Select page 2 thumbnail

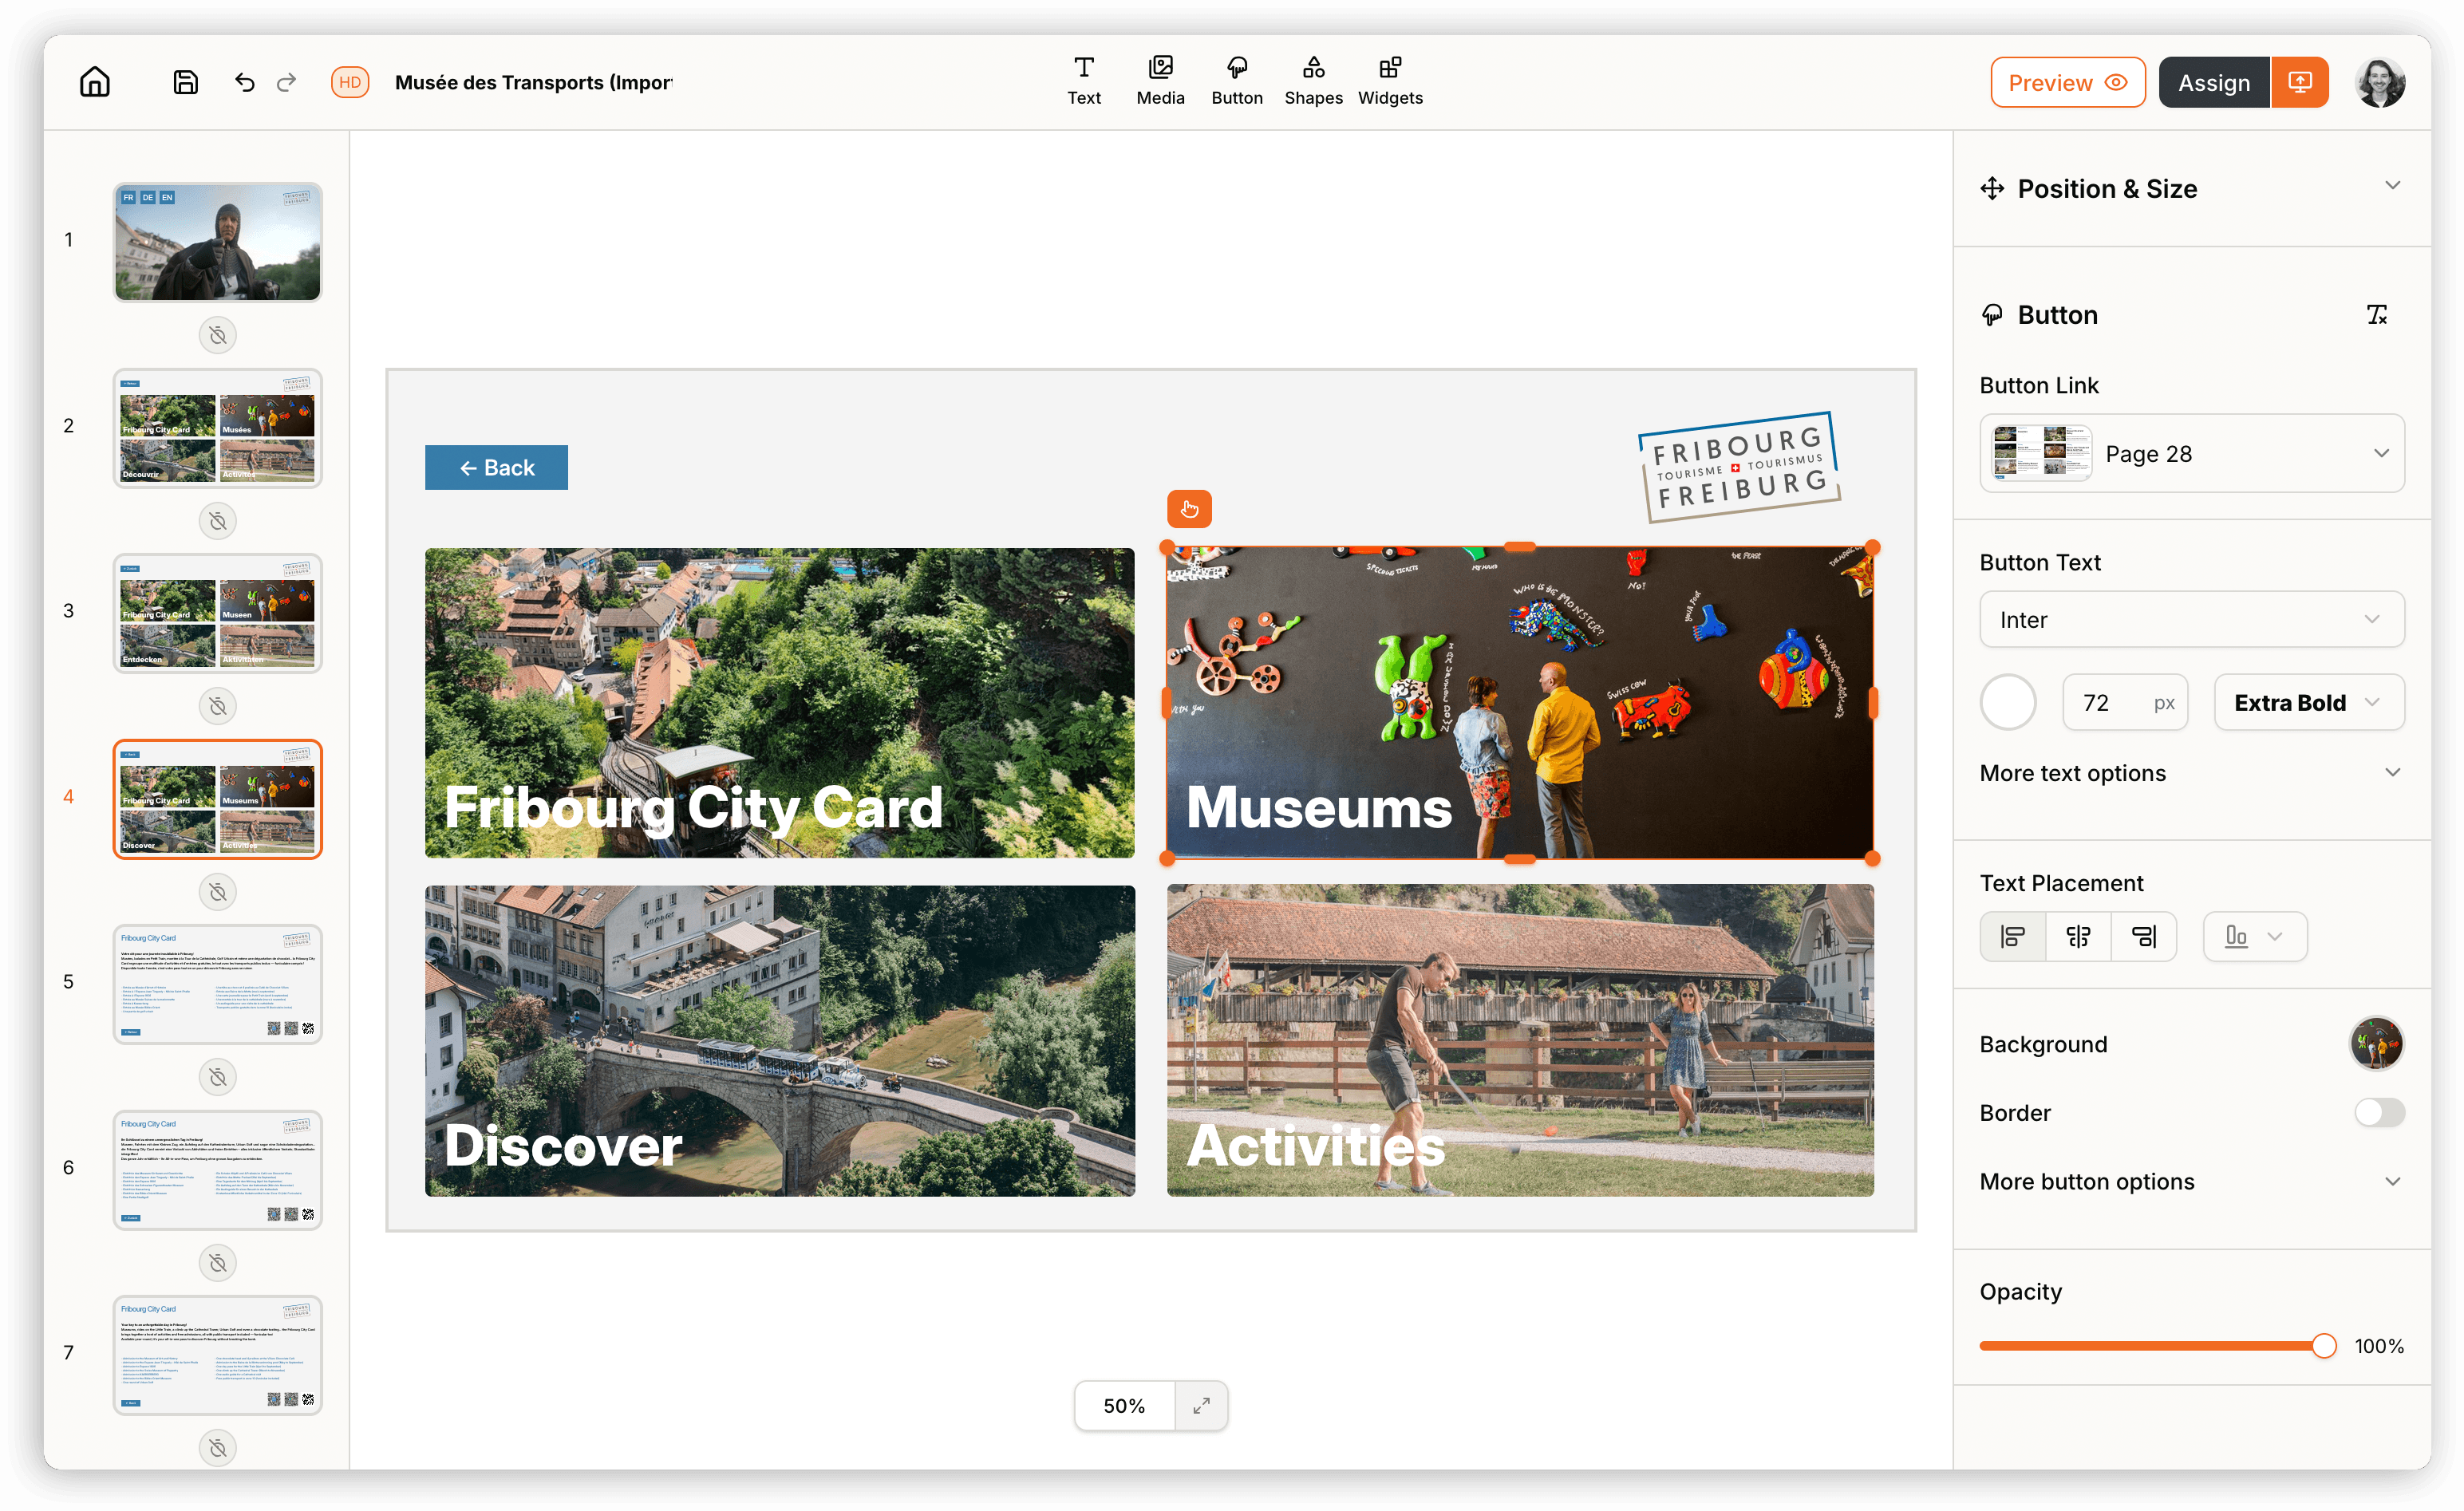pyautogui.click(x=218, y=427)
